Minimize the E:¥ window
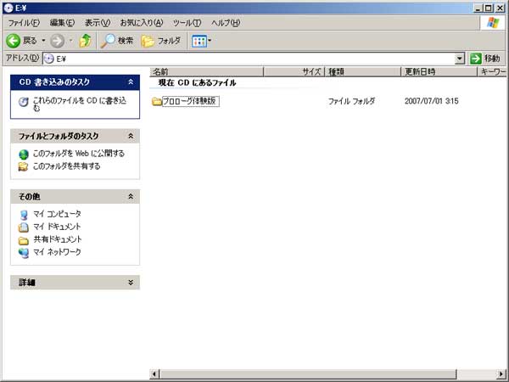 coord(477,8)
